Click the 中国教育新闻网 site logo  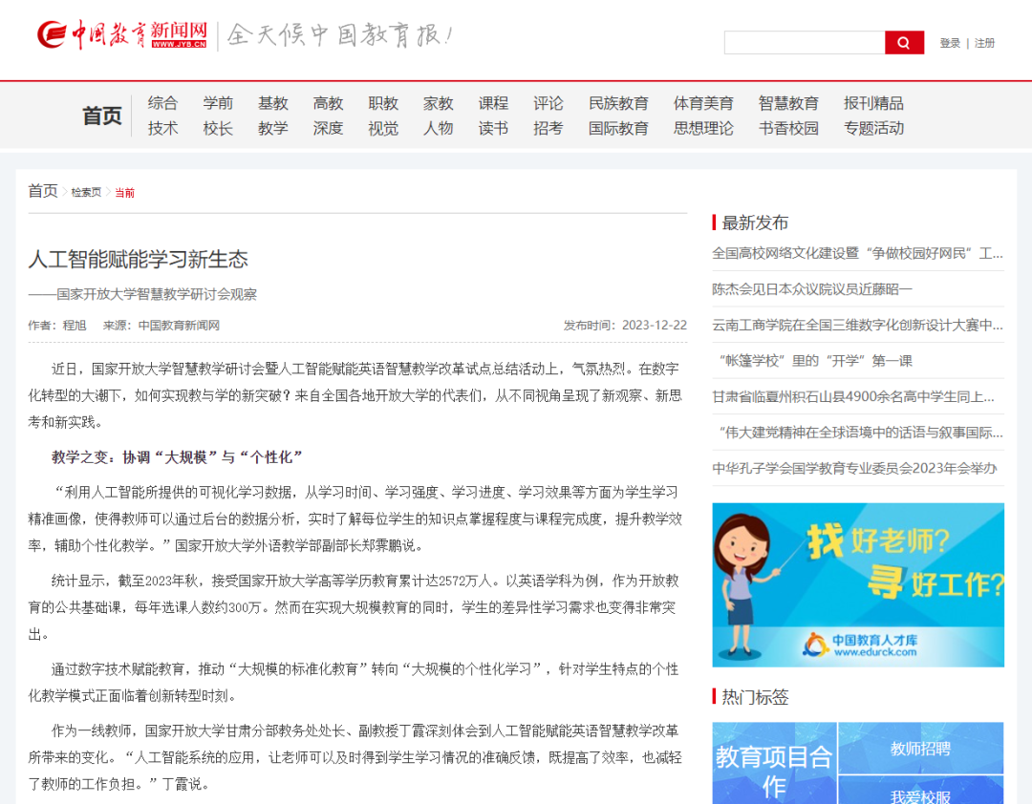(x=124, y=35)
